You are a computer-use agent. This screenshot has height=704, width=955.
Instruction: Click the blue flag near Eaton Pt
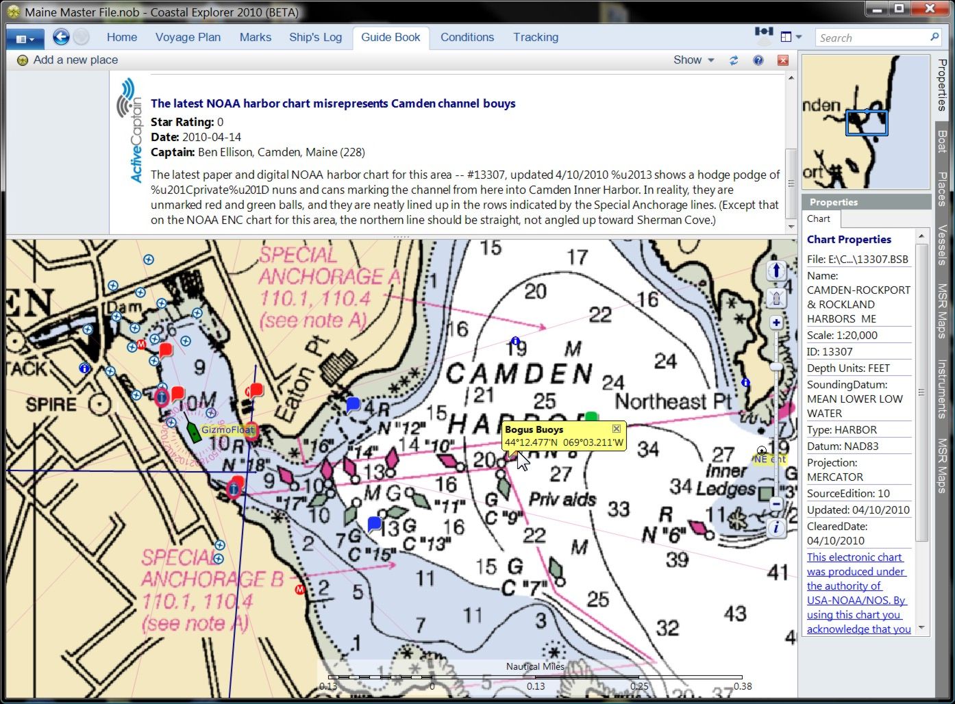[x=353, y=403]
